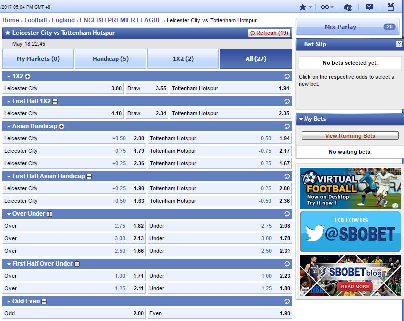Refresh the Over Under odds

(287, 214)
